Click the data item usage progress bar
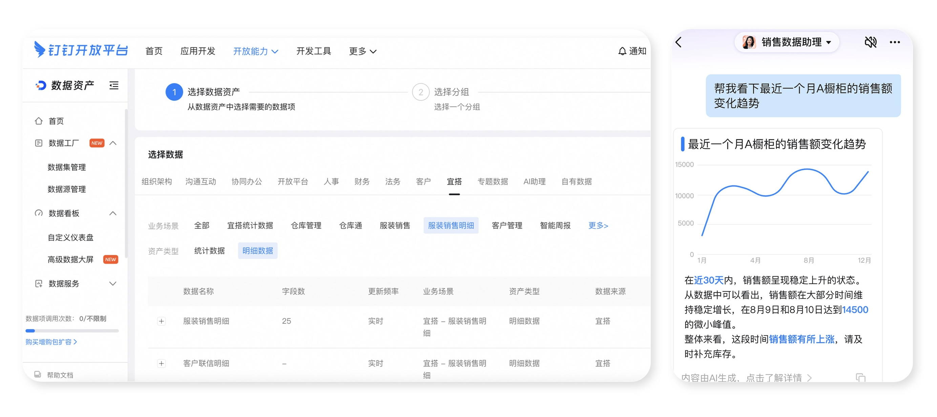 click(x=72, y=331)
